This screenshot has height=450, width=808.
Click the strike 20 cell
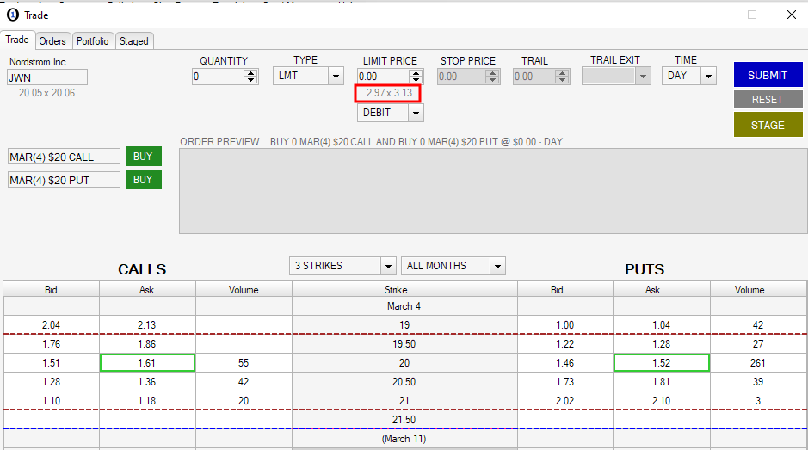click(x=404, y=363)
